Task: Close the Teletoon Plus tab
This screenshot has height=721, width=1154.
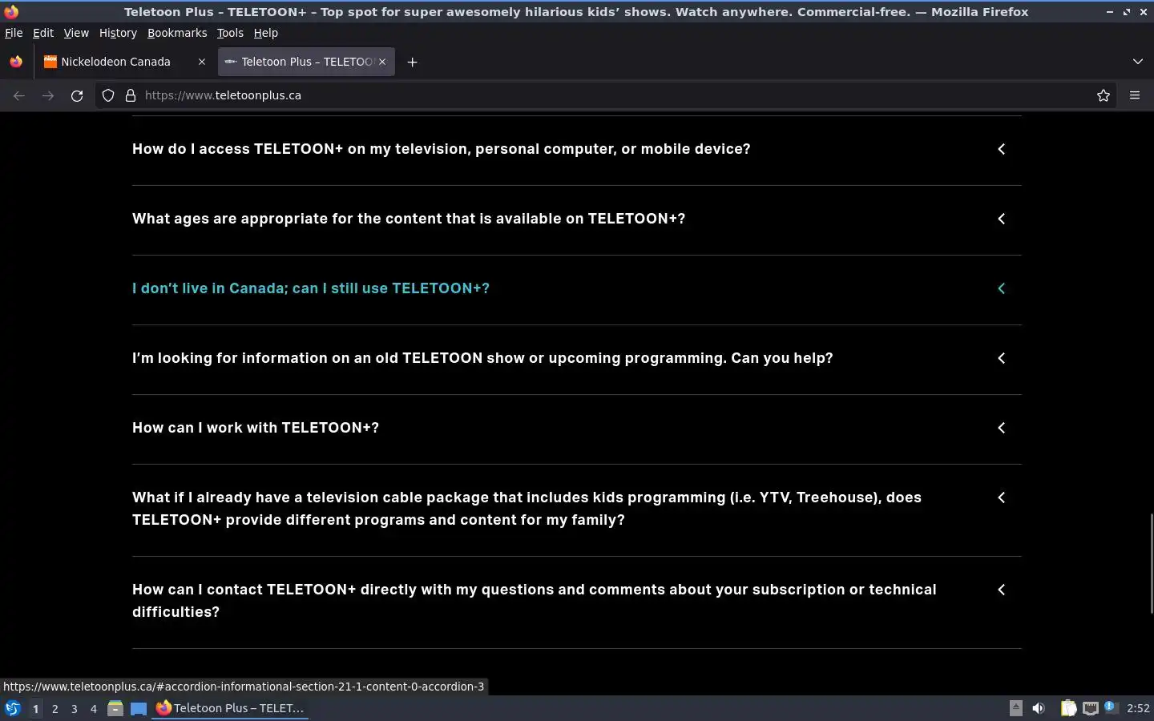Action: (x=382, y=62)
